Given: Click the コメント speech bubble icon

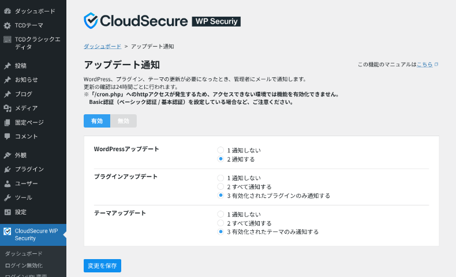Looking at the screenshot, I should pyautogui.click(x=8, y=136).
